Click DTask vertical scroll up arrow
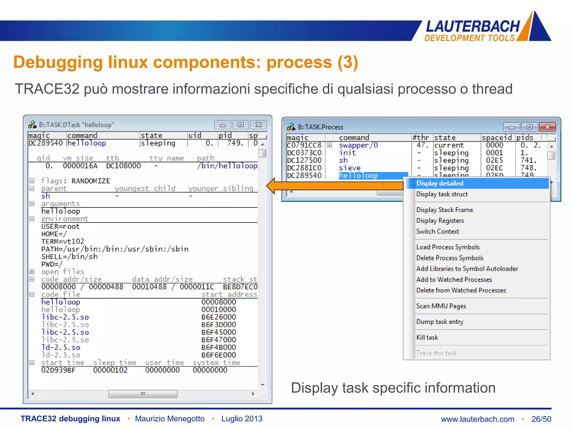Viewport: 572px width, 429px height. (263, 144)
